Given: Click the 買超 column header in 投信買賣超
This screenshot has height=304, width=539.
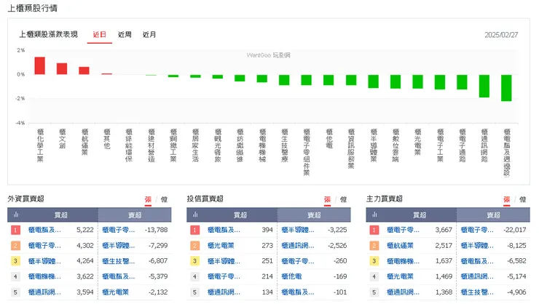Looking at the screenshot, I should point(240,215).
